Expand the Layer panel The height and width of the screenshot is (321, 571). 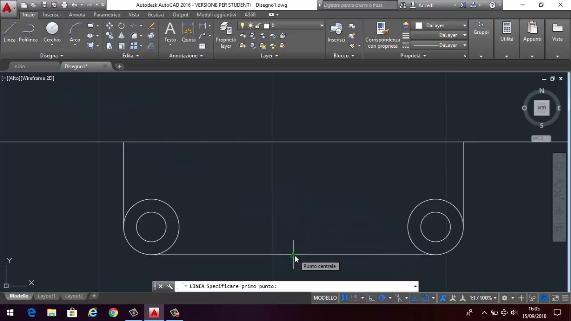pos(269,56)
